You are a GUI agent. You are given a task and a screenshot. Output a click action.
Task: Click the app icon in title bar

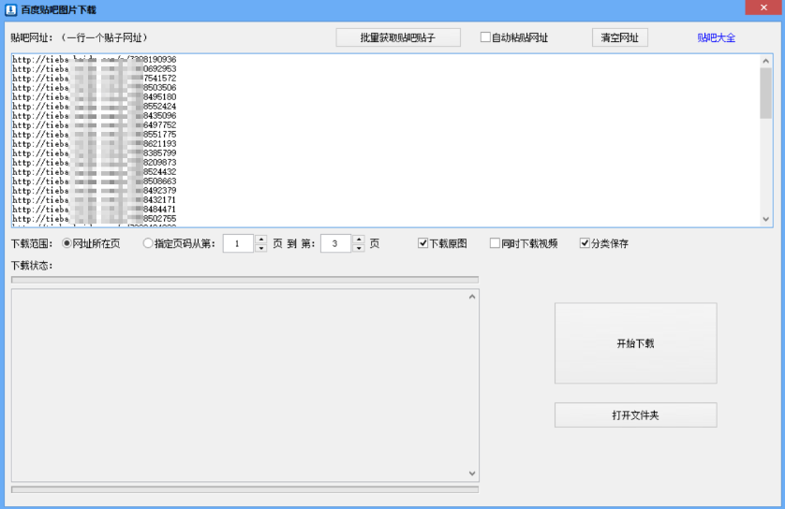coord(10,9)
